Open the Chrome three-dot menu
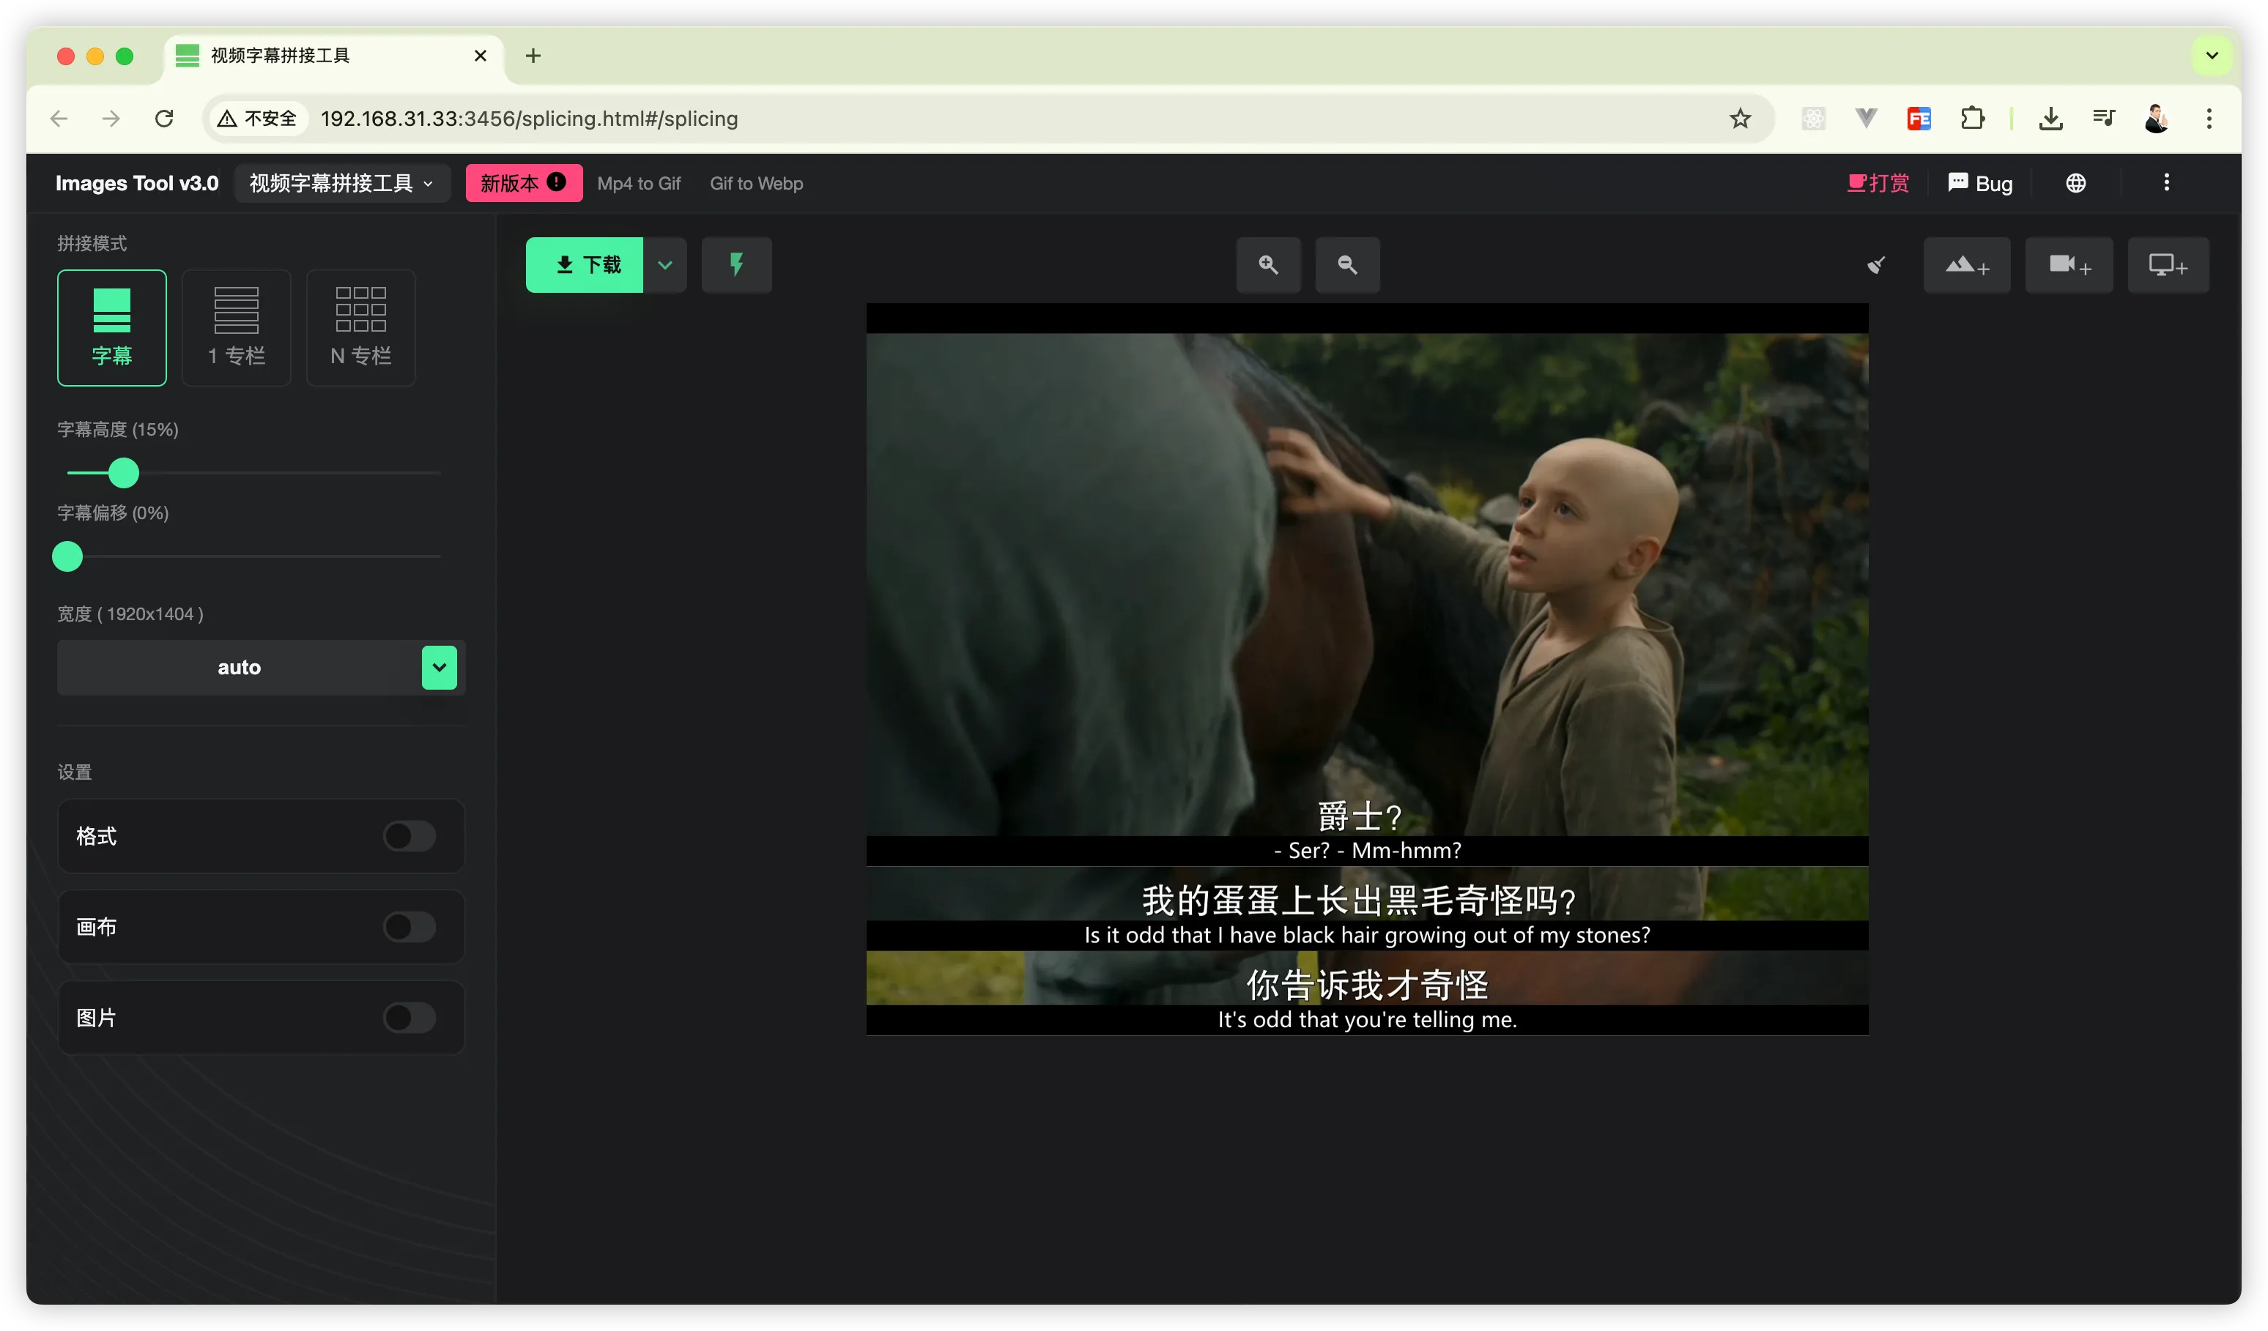 pyautogui.click(x=2209, y=119)
